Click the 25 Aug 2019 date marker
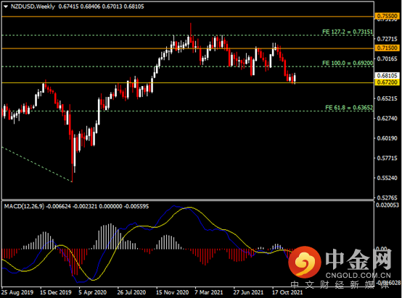 tap(17, 292)
